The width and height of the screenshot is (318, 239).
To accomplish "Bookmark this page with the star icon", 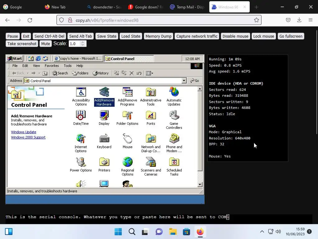I will (256, 20).
